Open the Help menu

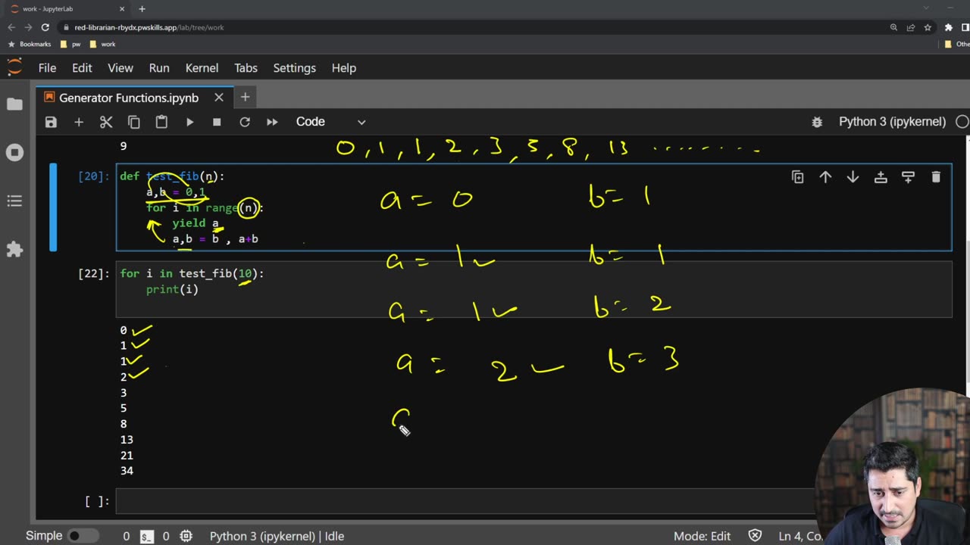(x=343, y=68)
